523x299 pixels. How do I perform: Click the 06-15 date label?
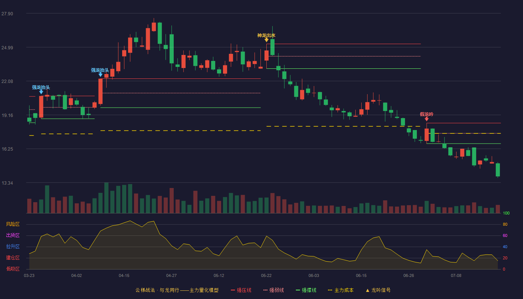pos(361,275)
